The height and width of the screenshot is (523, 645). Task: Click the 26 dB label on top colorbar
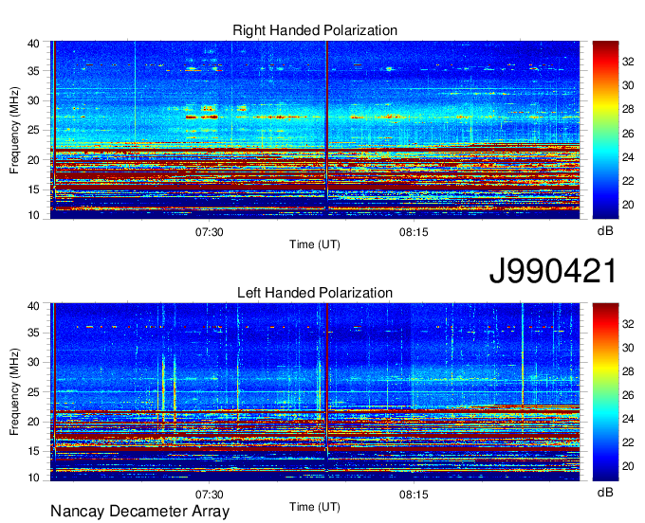(x=628, y=134)
